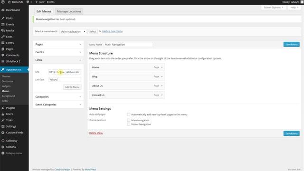This screenshot has width=304, height=171.
Task: Click the Posts pin icon
Action: [x=3, y=18]
